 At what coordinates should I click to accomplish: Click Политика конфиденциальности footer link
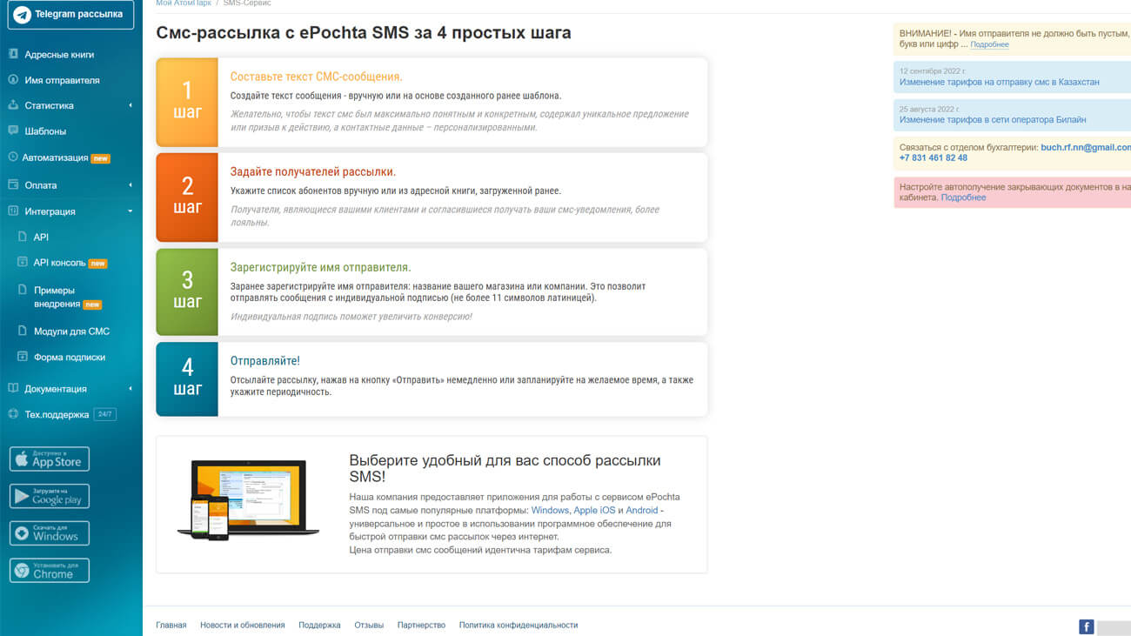[x=518, y=626]
